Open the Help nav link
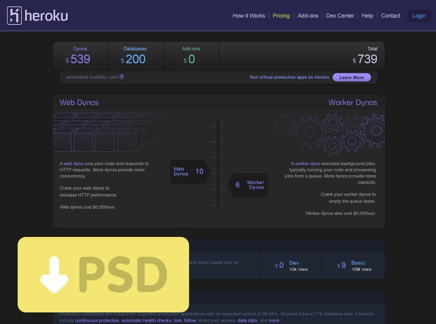The height and width of the screenshot is (324, 436). (367, 16)
